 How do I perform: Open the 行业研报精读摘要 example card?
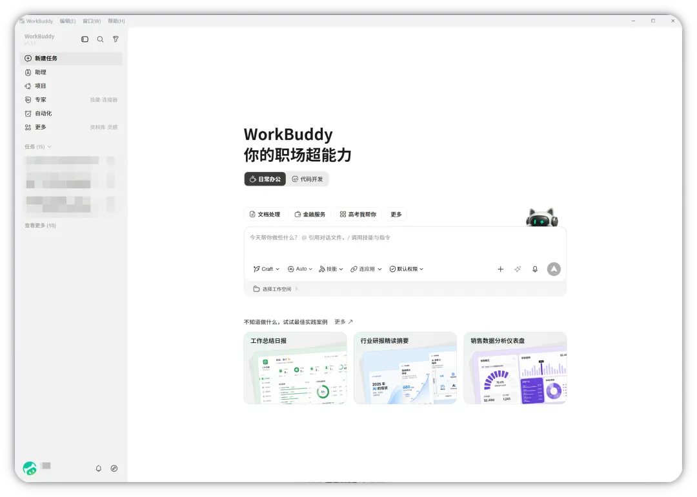[x=405, y=367]
